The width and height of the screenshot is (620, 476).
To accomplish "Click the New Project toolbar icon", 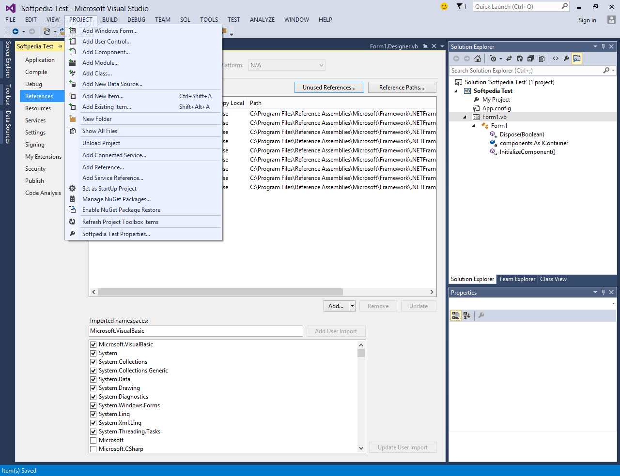I will 47,31.
